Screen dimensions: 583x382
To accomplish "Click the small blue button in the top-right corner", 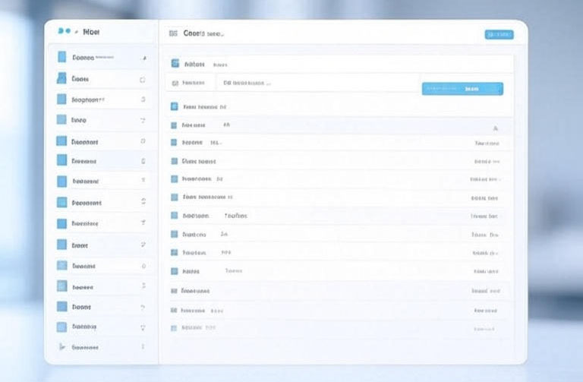I will [499, 34].
